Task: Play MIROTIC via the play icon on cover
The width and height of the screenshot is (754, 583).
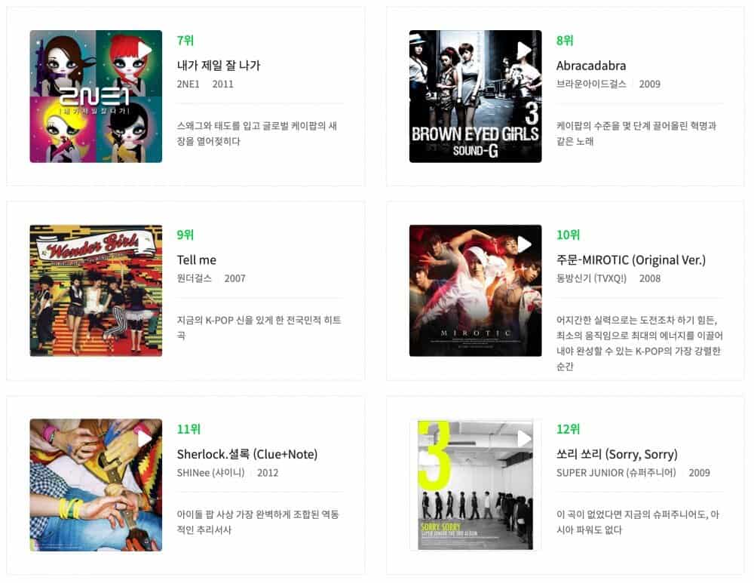Action: (524, 244)
